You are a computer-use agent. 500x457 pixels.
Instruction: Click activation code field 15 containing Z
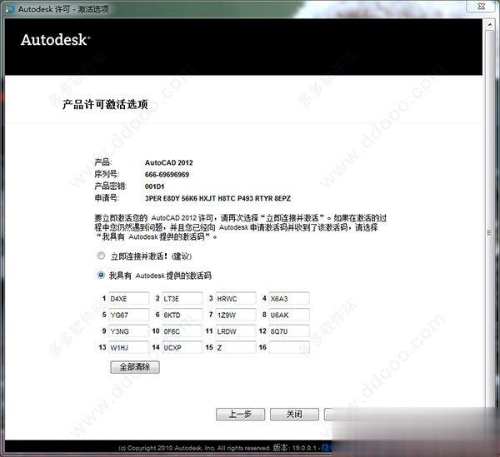tap(236, 347)
